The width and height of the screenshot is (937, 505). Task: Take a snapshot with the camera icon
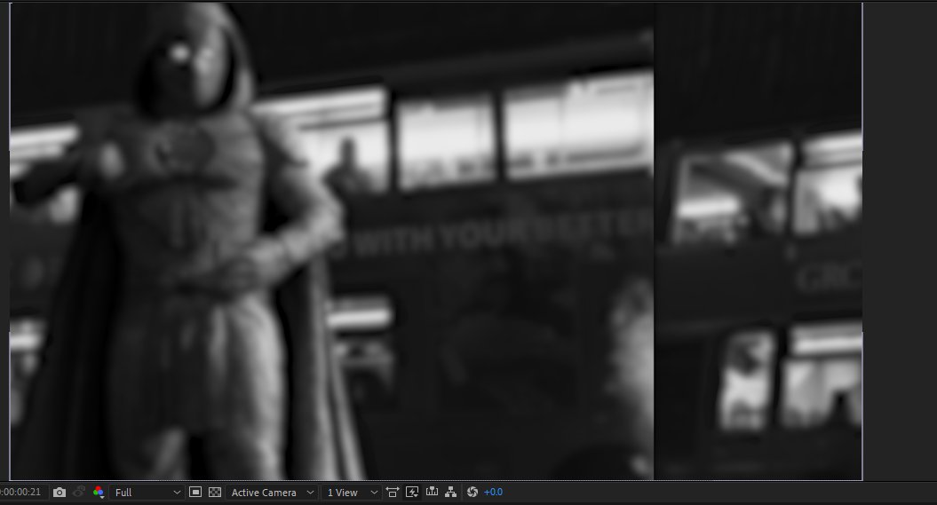tap(60, 492)
